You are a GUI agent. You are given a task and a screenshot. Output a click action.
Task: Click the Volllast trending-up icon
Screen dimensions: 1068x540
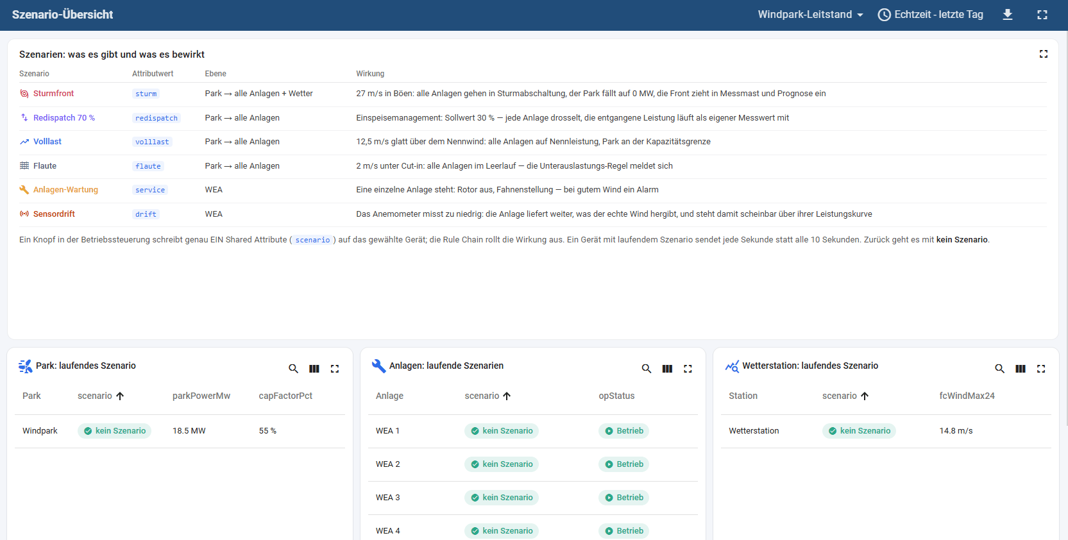pyautogui.click(x=24, y=142)
